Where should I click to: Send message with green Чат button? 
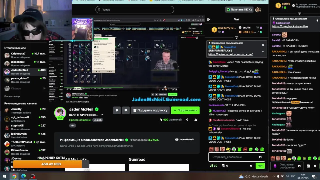(x=260, y=166)
